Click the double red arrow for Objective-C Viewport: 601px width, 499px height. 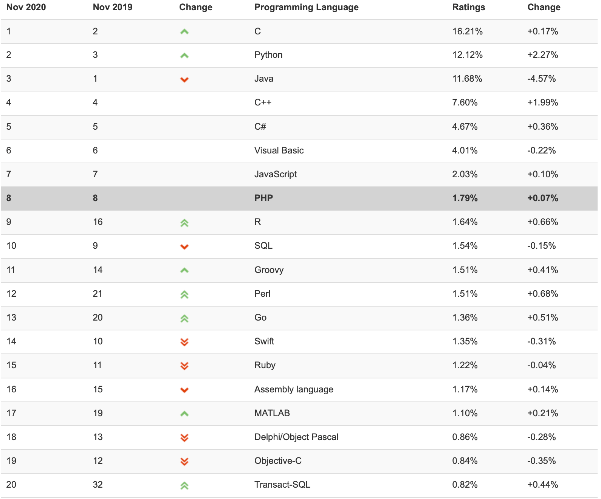184,462
